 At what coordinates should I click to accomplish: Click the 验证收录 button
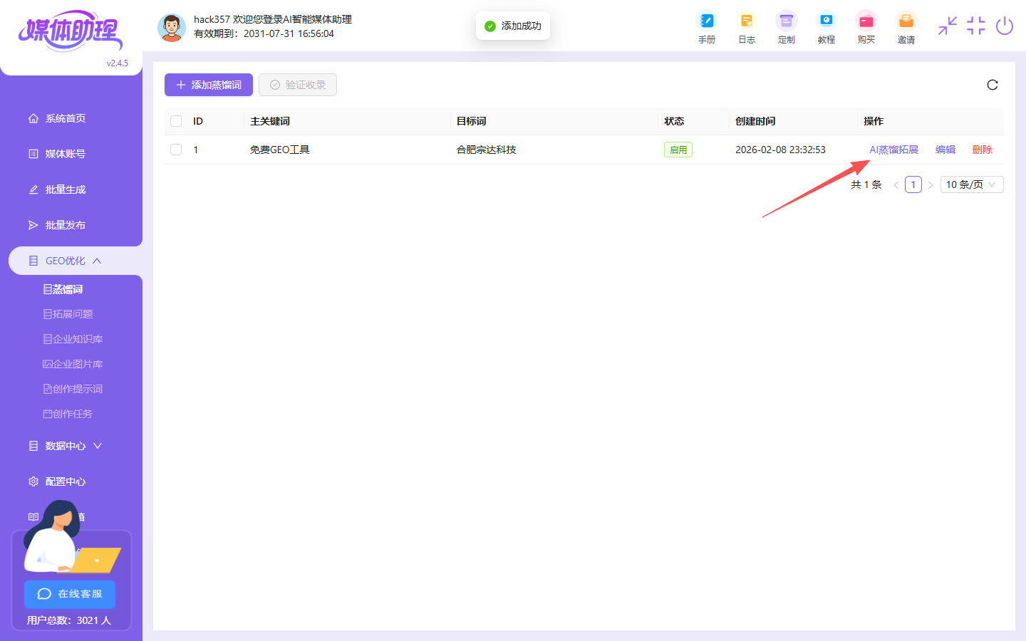coord(298,85)
